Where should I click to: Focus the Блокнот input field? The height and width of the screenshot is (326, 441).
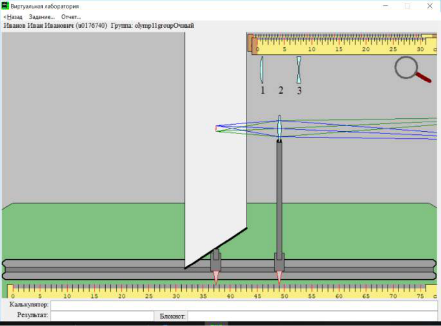point(313,315)
